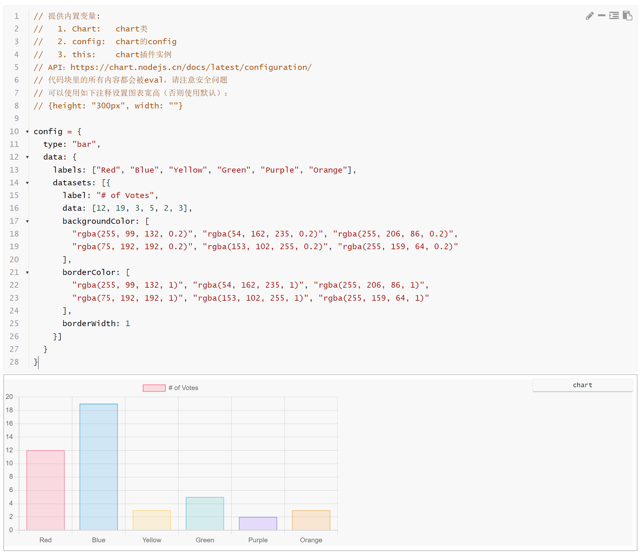Viewport: 643px width, 555px height.
Task: Collapse borderColor array at line 21
Action: pos(27,272)
